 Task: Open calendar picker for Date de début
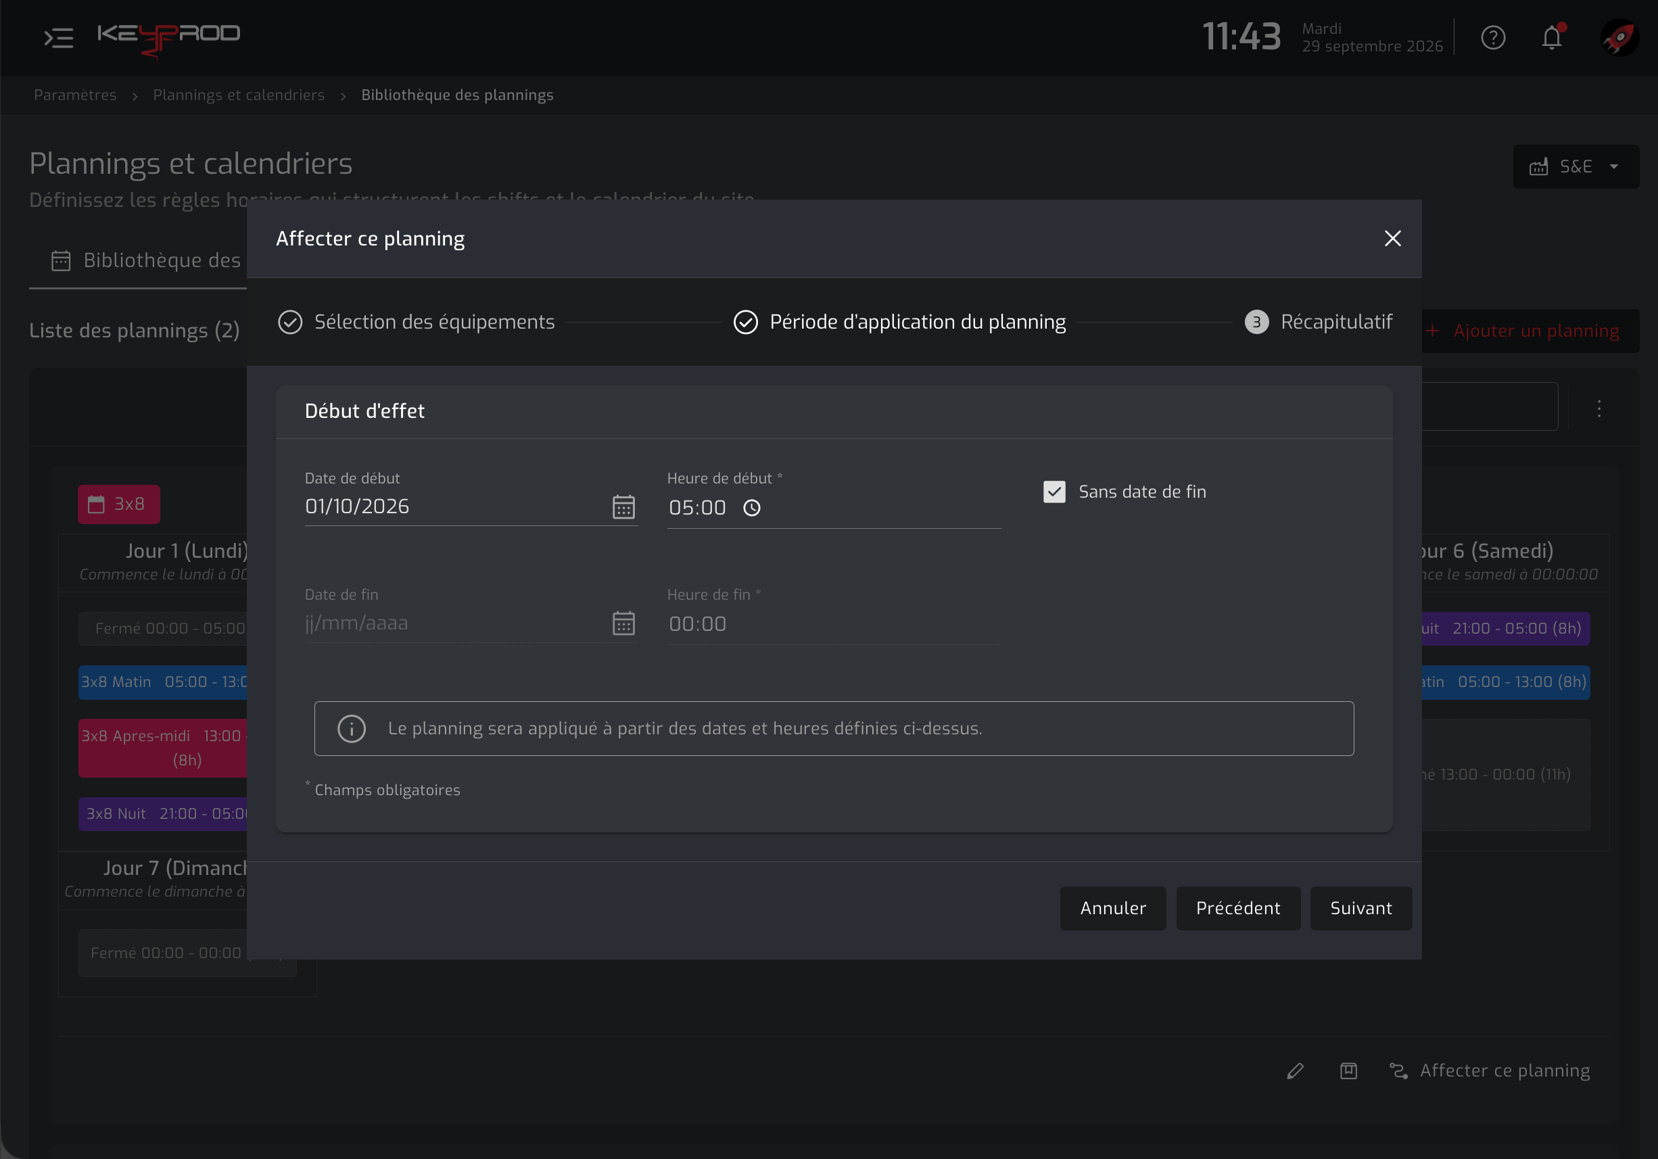point(624,507)
